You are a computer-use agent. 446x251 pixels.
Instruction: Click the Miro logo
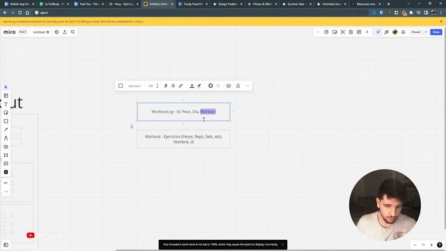pos(9,32)
